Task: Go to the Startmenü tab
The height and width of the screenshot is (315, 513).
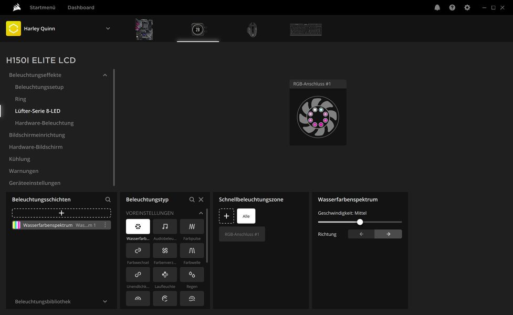Action: tap(43, 7)
